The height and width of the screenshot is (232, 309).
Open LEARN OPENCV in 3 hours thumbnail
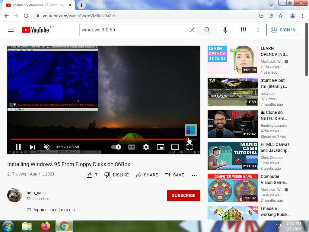tap(233, 60)
